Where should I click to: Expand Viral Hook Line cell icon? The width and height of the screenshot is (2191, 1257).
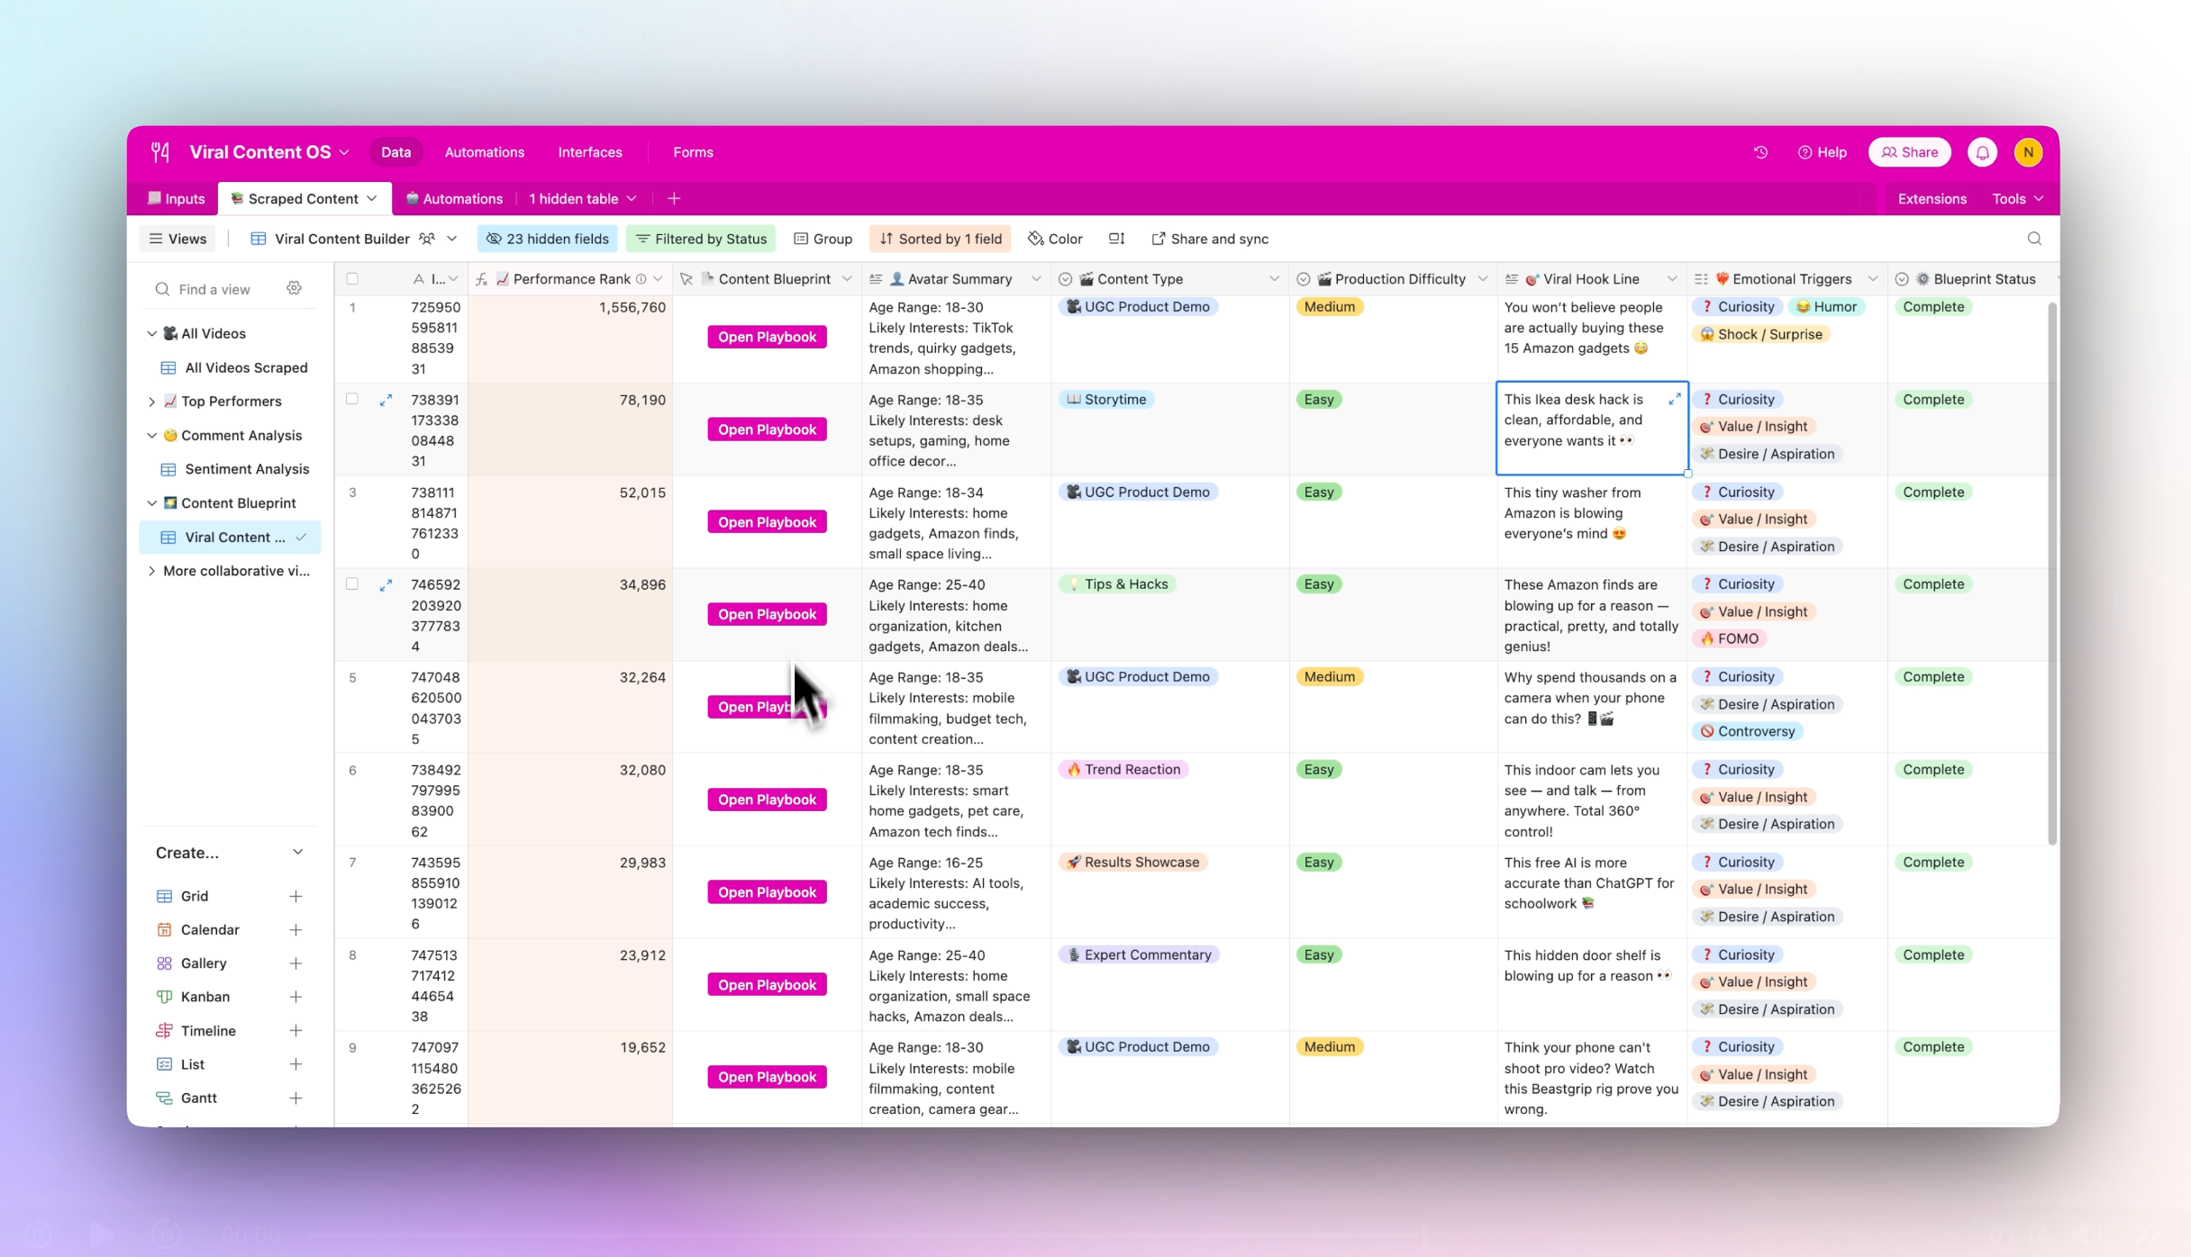[1674, 398]
